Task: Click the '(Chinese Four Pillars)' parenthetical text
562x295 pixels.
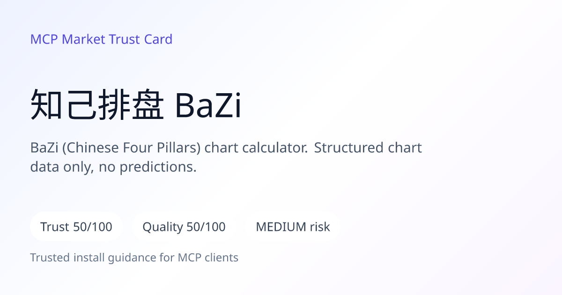Action: (132, 148)
